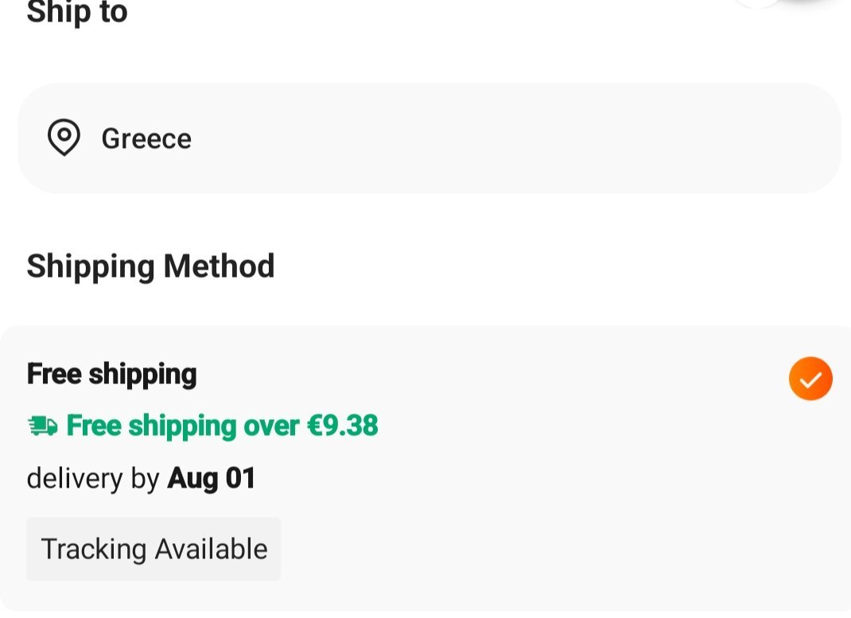
Task: Click the word Method in the heading
Action: pos(220,266)
